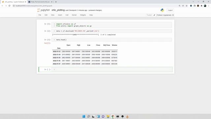Go forward with the browser forward arrow

pos(6,6)
